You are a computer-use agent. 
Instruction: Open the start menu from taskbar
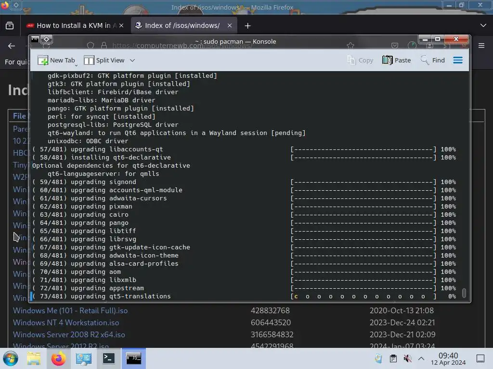(11, 358)
